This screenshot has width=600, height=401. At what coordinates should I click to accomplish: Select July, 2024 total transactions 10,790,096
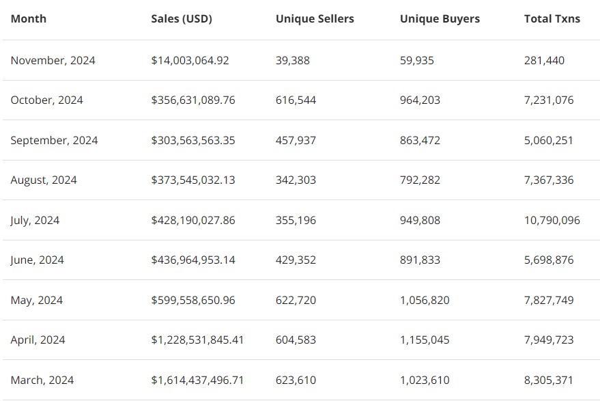552,220
